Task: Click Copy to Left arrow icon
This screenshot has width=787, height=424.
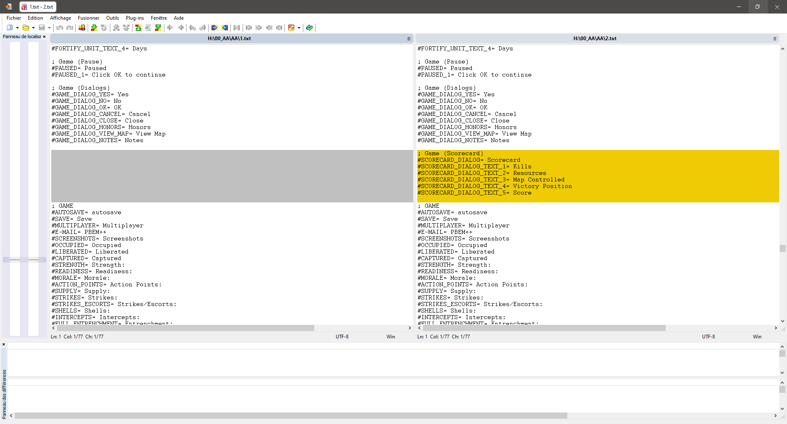Action: tap(180, 28)
